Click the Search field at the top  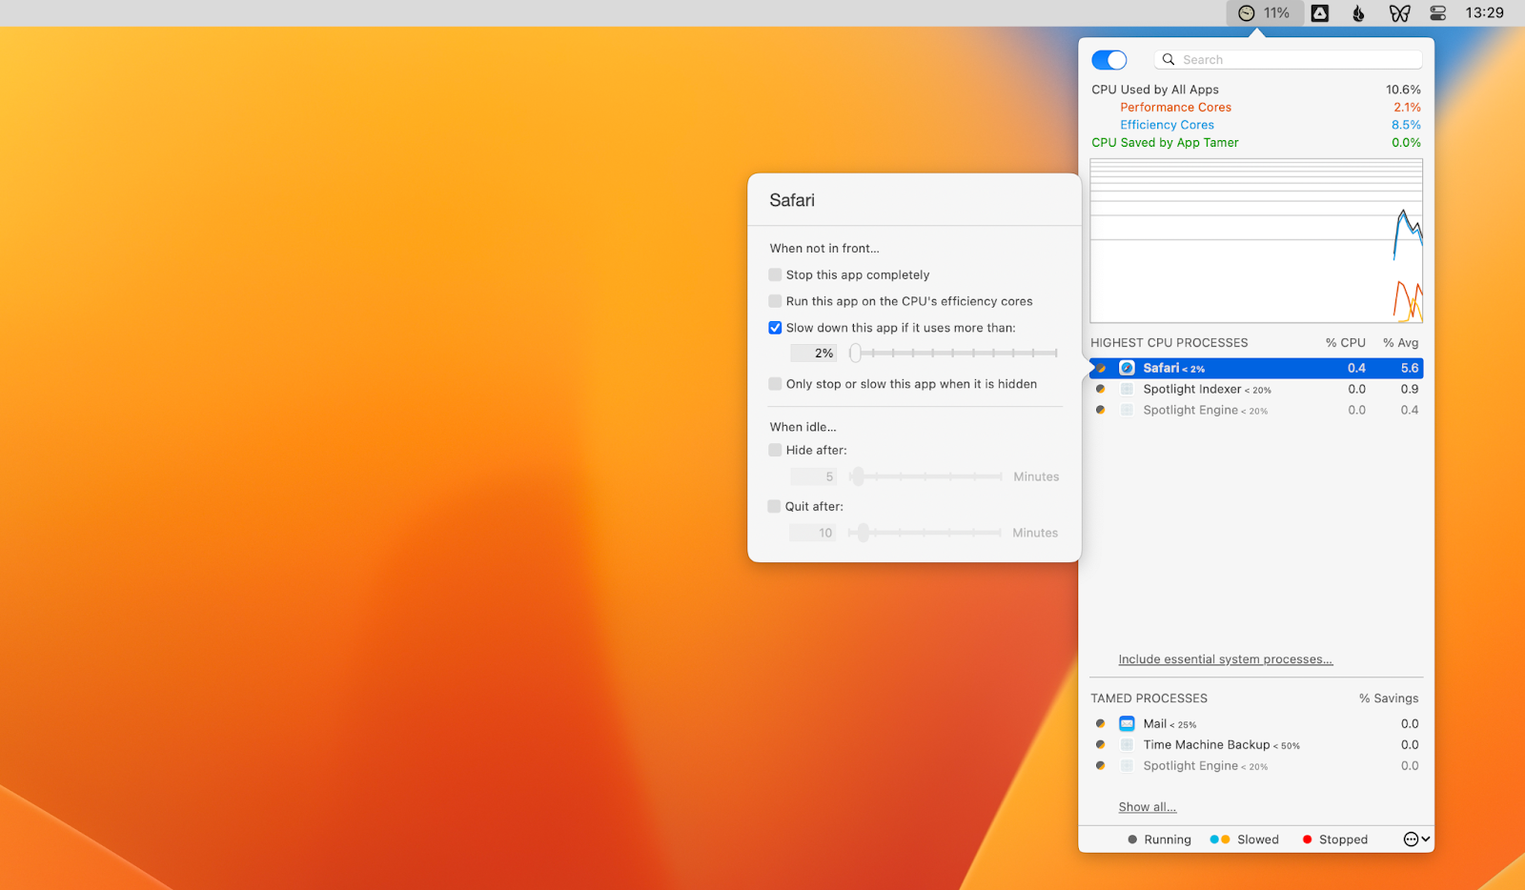tap(1287, 59)
